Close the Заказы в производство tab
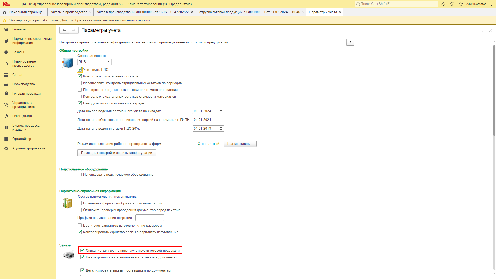This screenshot has height=279, width=496. point(90,12)
